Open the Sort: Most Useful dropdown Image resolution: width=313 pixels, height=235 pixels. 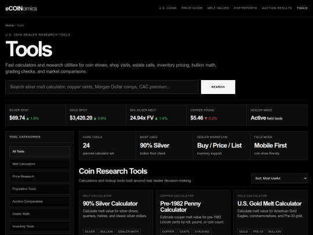click(279, 178)
